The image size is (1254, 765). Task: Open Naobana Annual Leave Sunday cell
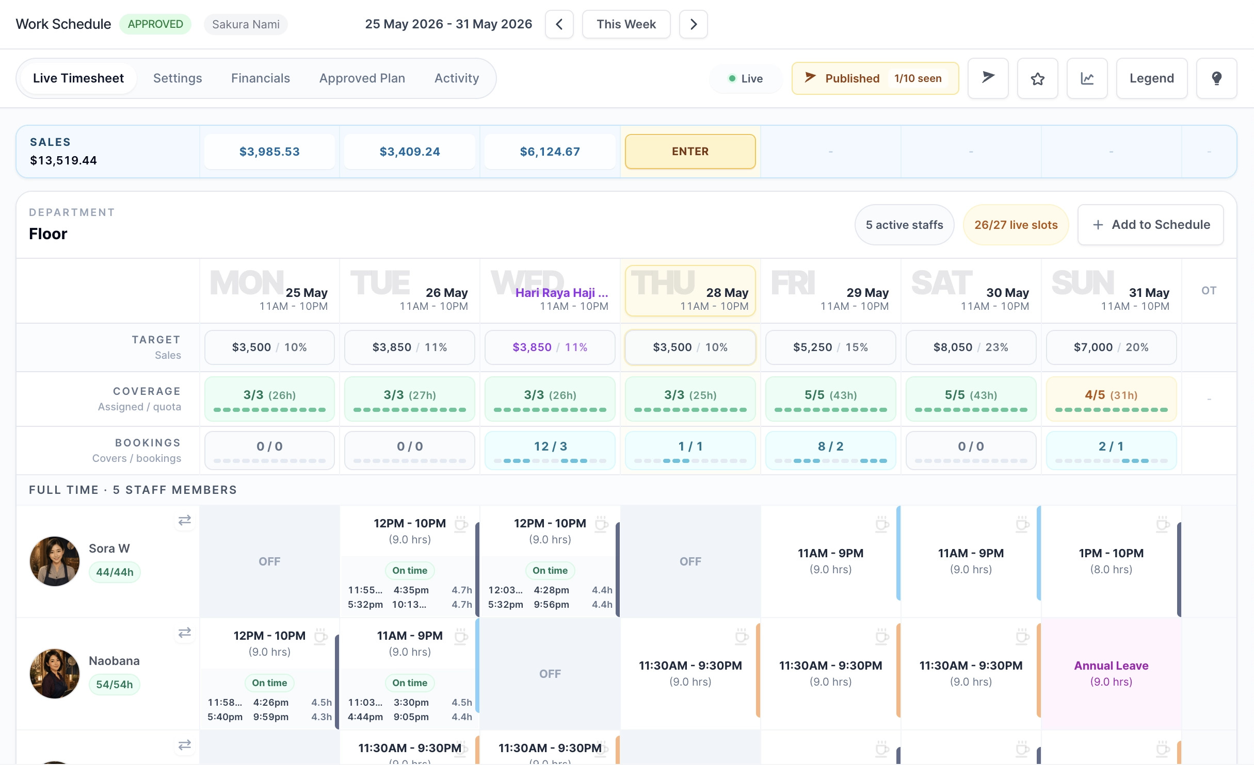1111,673
